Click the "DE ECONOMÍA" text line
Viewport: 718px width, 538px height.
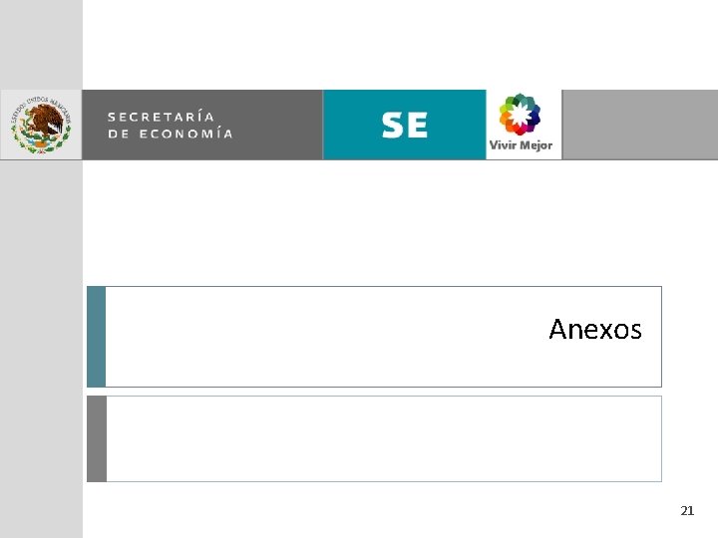tap(170, 134)
